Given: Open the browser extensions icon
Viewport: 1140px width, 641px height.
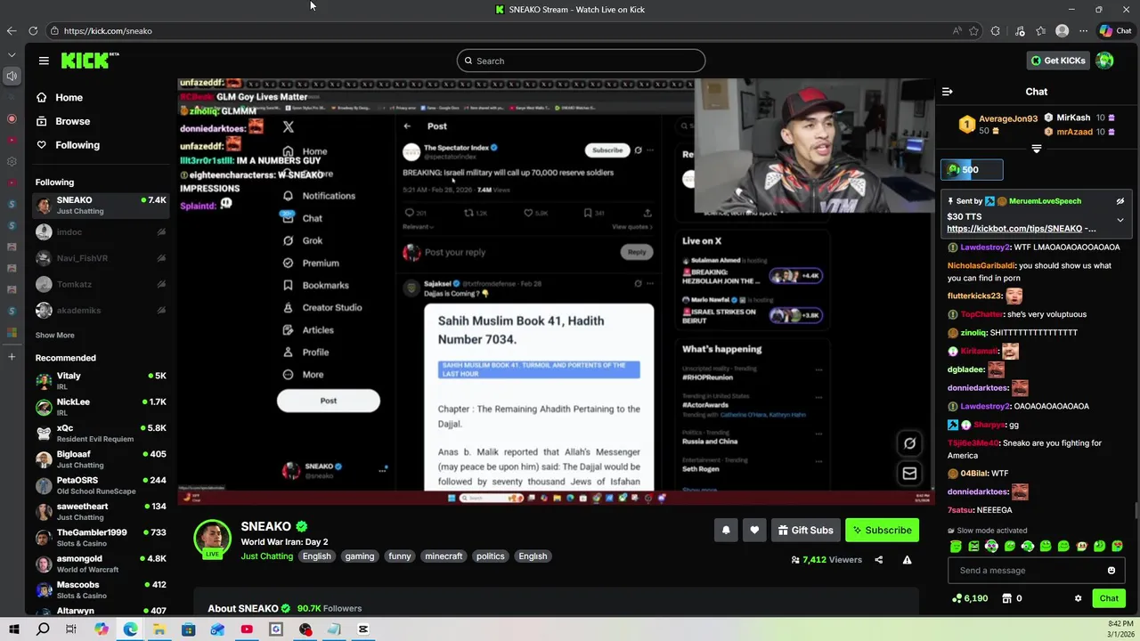Looking at the screenshot, I should click(995, 30).
